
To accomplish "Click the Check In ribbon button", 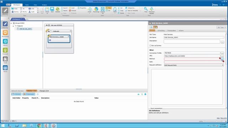I will pyautogui.click(x=47, y=10).
